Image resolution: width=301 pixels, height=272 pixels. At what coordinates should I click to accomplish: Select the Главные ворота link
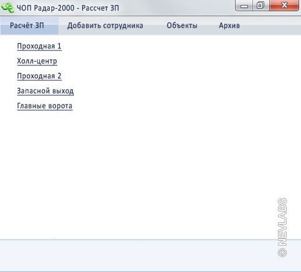[x=45, y=106]
